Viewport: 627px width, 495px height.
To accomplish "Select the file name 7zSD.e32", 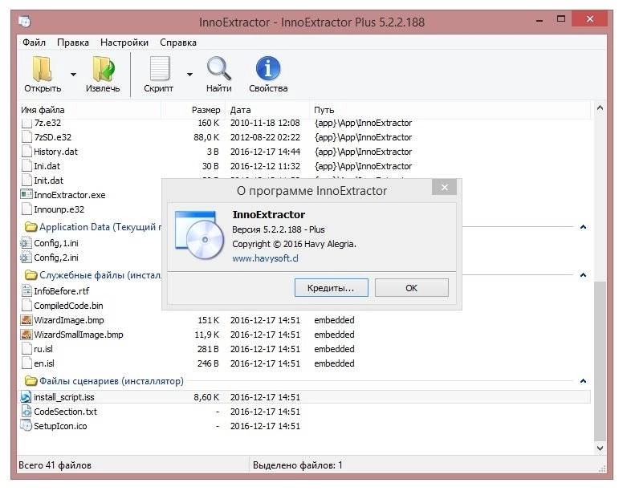I will pyautogui.click(x=52, y=137).
